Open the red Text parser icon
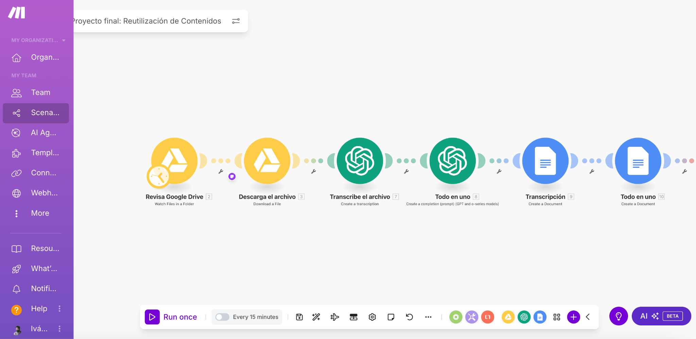This screenshot has height=339, width=696. [x=488, y=317]
